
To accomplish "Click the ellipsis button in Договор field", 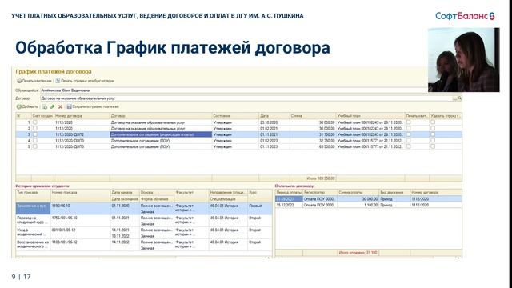I will click(454, 98).
